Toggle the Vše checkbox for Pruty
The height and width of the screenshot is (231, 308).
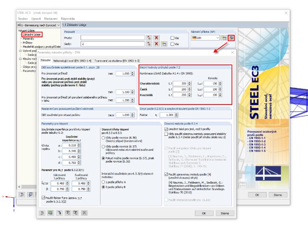pyautogui.click(x=172, y=38)
